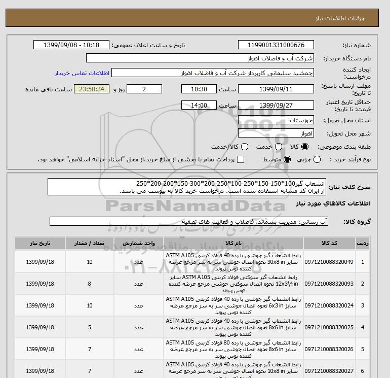This screenshot has width=390, height=378.
Task: Click the واحد شمارش column header
Action: (139, 243)
